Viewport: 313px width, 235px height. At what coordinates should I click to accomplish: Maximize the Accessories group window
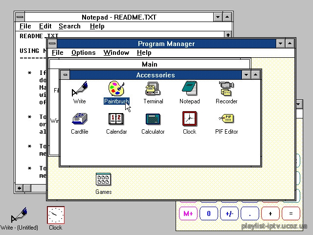[x=255, y=75]
